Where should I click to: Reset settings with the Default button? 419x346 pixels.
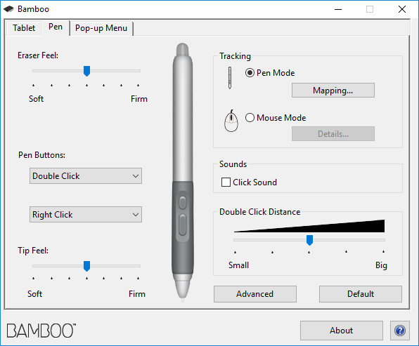pos(361,294)
